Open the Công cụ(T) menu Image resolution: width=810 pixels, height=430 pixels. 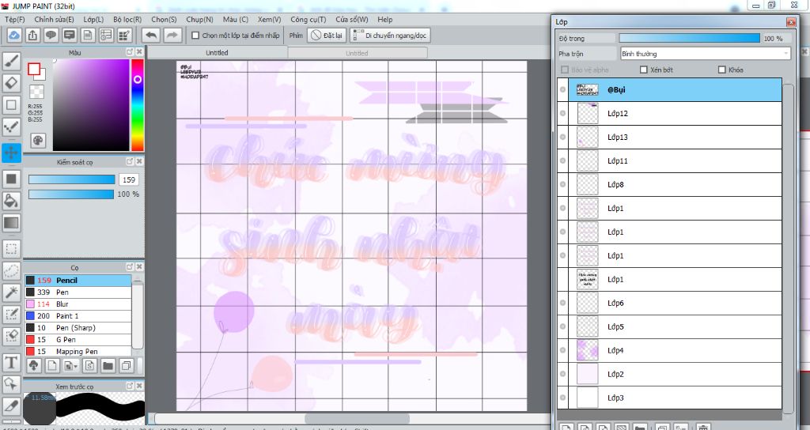(x=308, y=19)
